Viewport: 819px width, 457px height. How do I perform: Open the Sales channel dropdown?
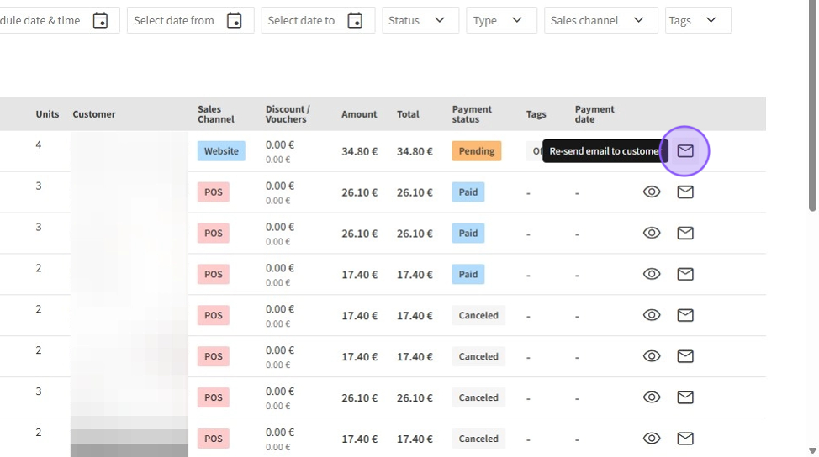coord(599,20)
